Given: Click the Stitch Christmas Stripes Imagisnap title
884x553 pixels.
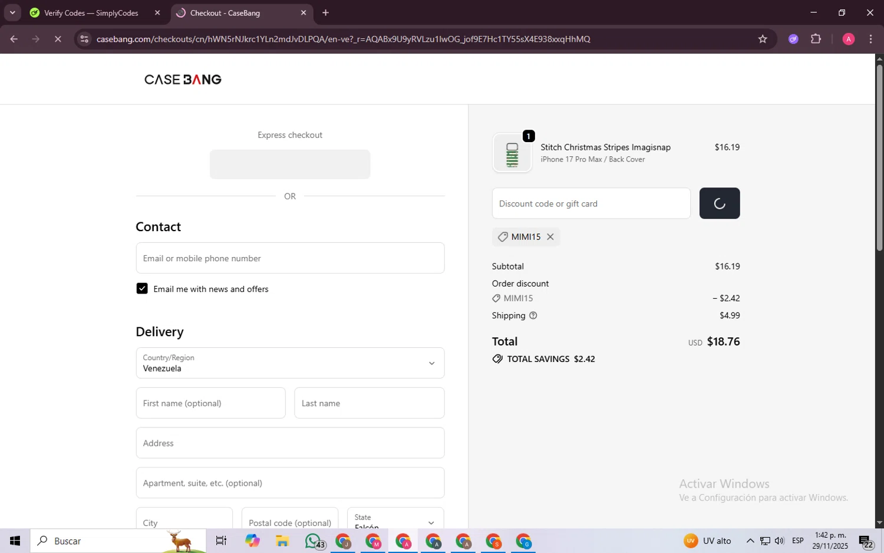Looking at the screenshot, I should pos(605,147).
